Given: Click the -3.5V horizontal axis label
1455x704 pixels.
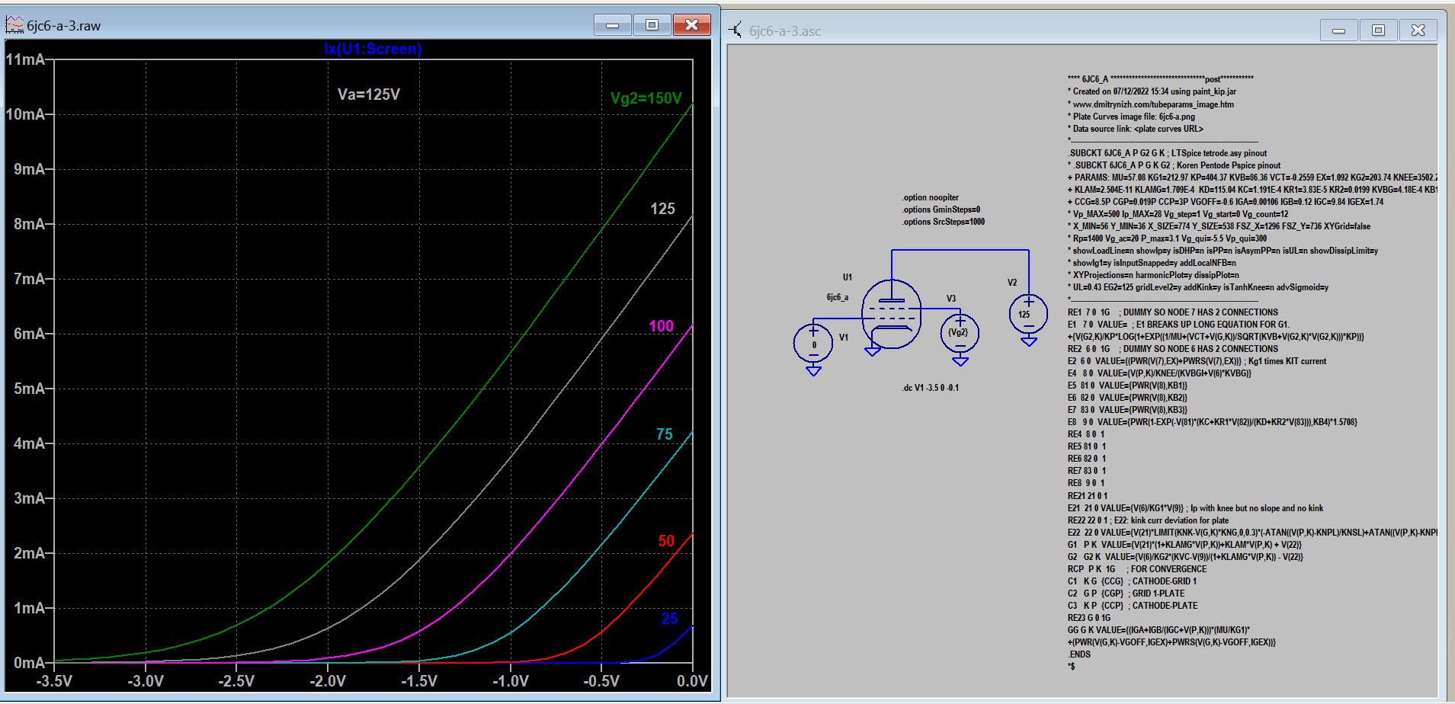Looking at the screenshot, I should tap(54, 681).
